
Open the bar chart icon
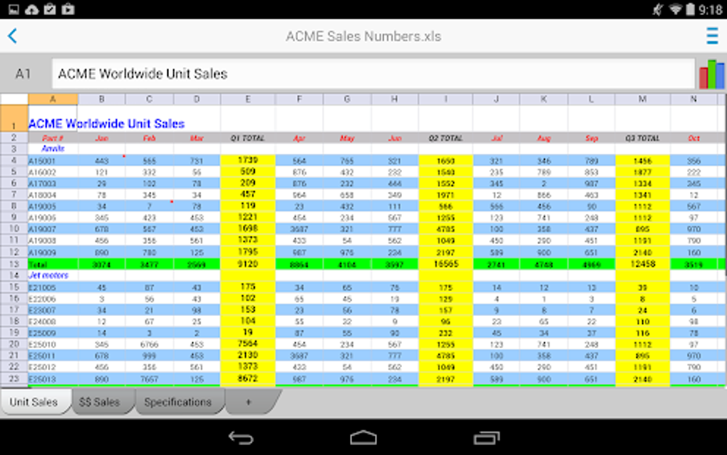click(712, 74)
